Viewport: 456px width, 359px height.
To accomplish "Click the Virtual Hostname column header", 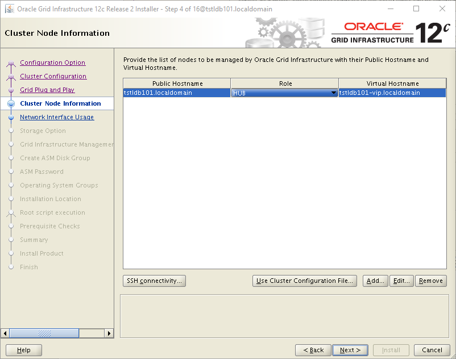I will coord(392,84).
